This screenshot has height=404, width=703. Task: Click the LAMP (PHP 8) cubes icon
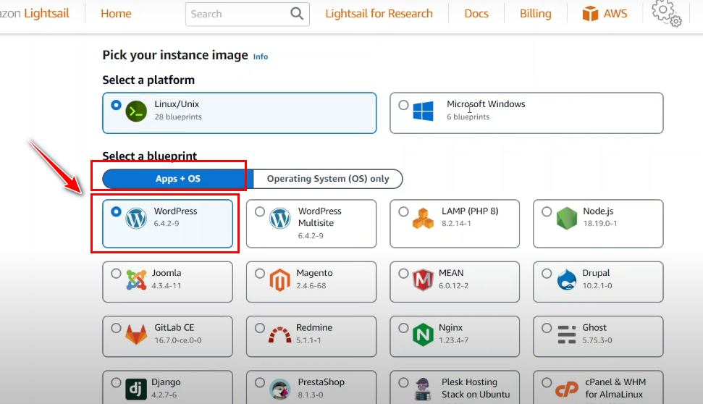(424, 219)
